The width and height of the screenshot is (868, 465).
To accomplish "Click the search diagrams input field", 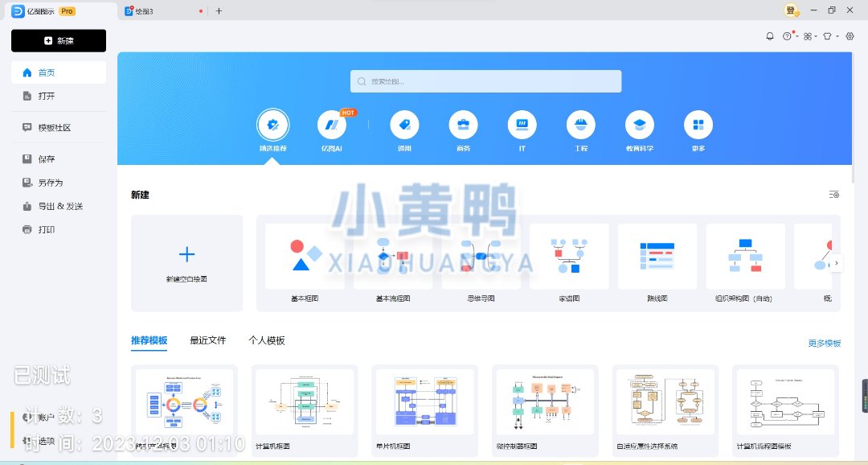I will 485,81.
